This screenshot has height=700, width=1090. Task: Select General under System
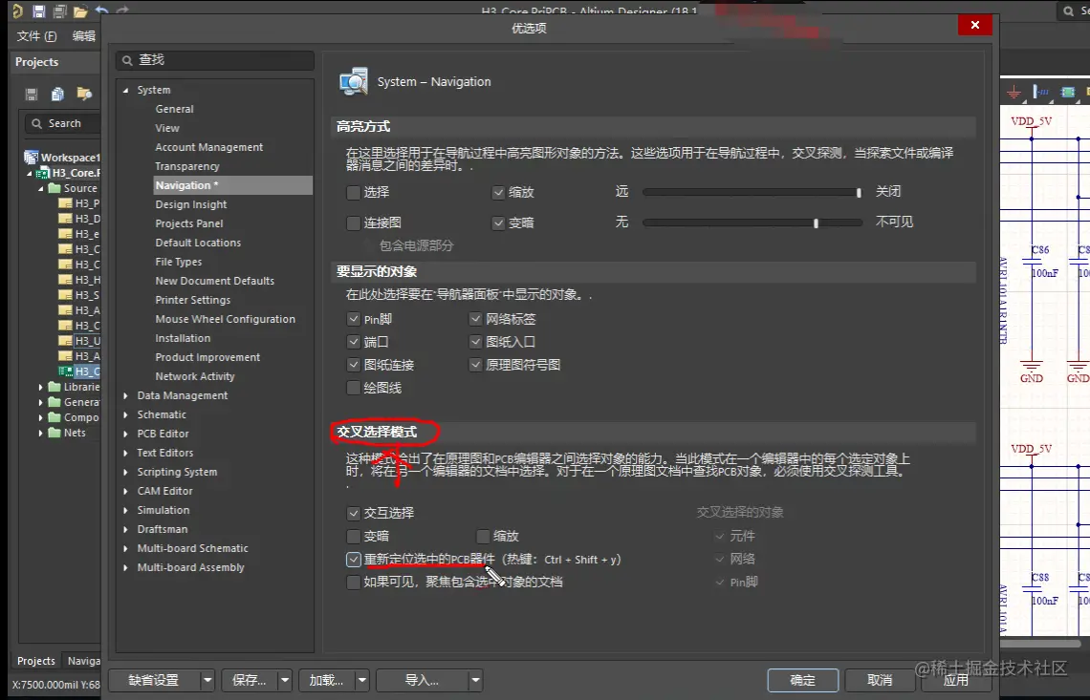pos(174,109)
